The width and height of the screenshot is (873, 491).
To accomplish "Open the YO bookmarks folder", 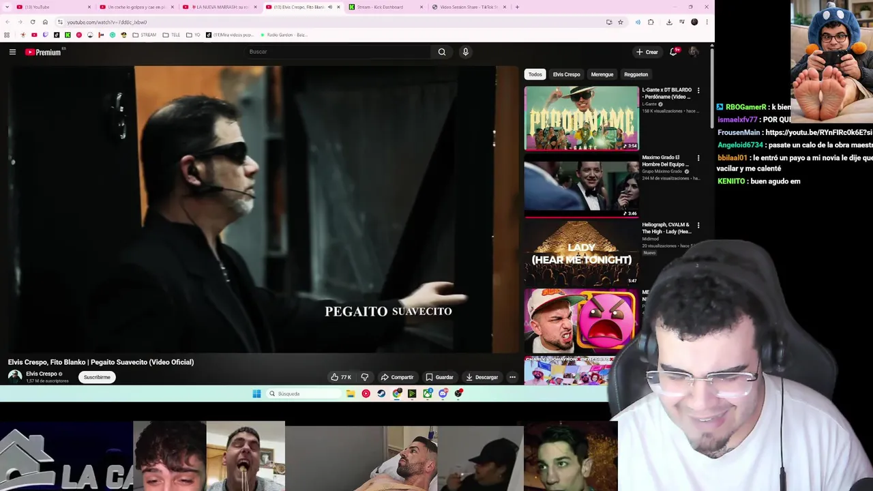I will (x=193, y=35).
